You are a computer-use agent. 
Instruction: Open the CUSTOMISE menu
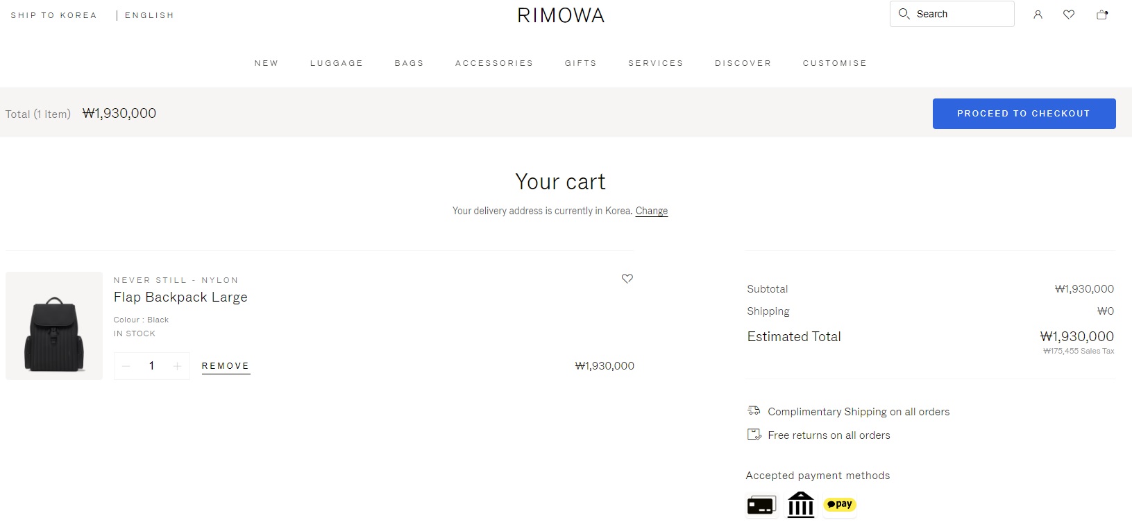tap(835, 63)
